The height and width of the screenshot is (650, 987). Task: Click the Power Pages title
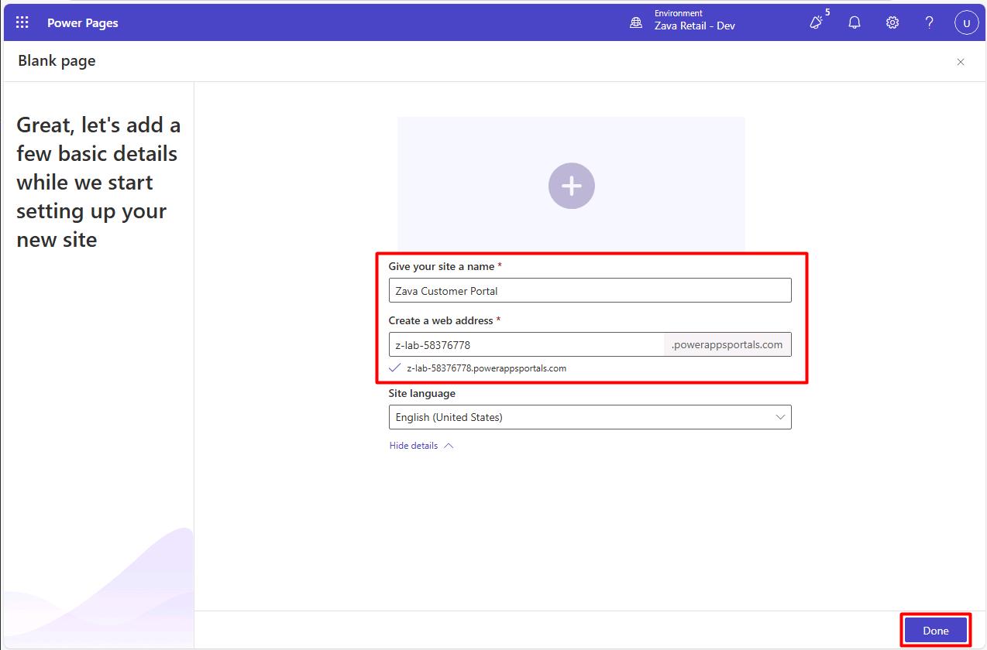83,23
